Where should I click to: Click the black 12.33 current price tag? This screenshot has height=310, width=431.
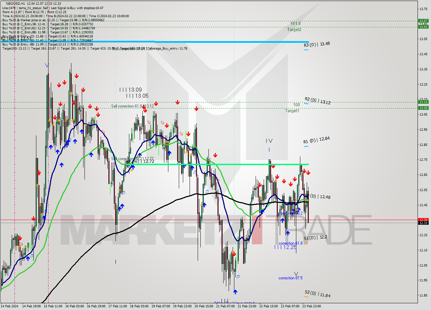click(423, 223)
